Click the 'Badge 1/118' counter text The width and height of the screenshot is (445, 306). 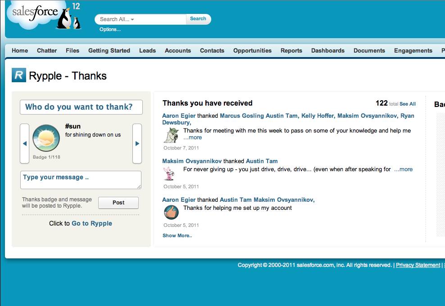coord(46,157)
